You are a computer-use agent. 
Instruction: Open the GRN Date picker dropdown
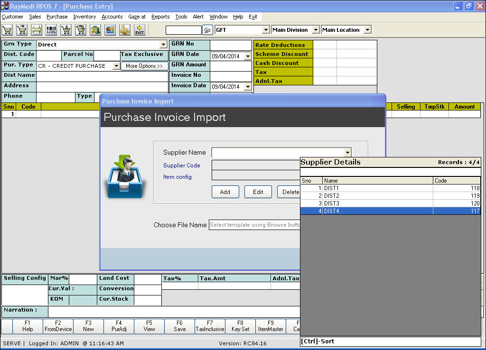pyautogui.click(x=248, y=56)
